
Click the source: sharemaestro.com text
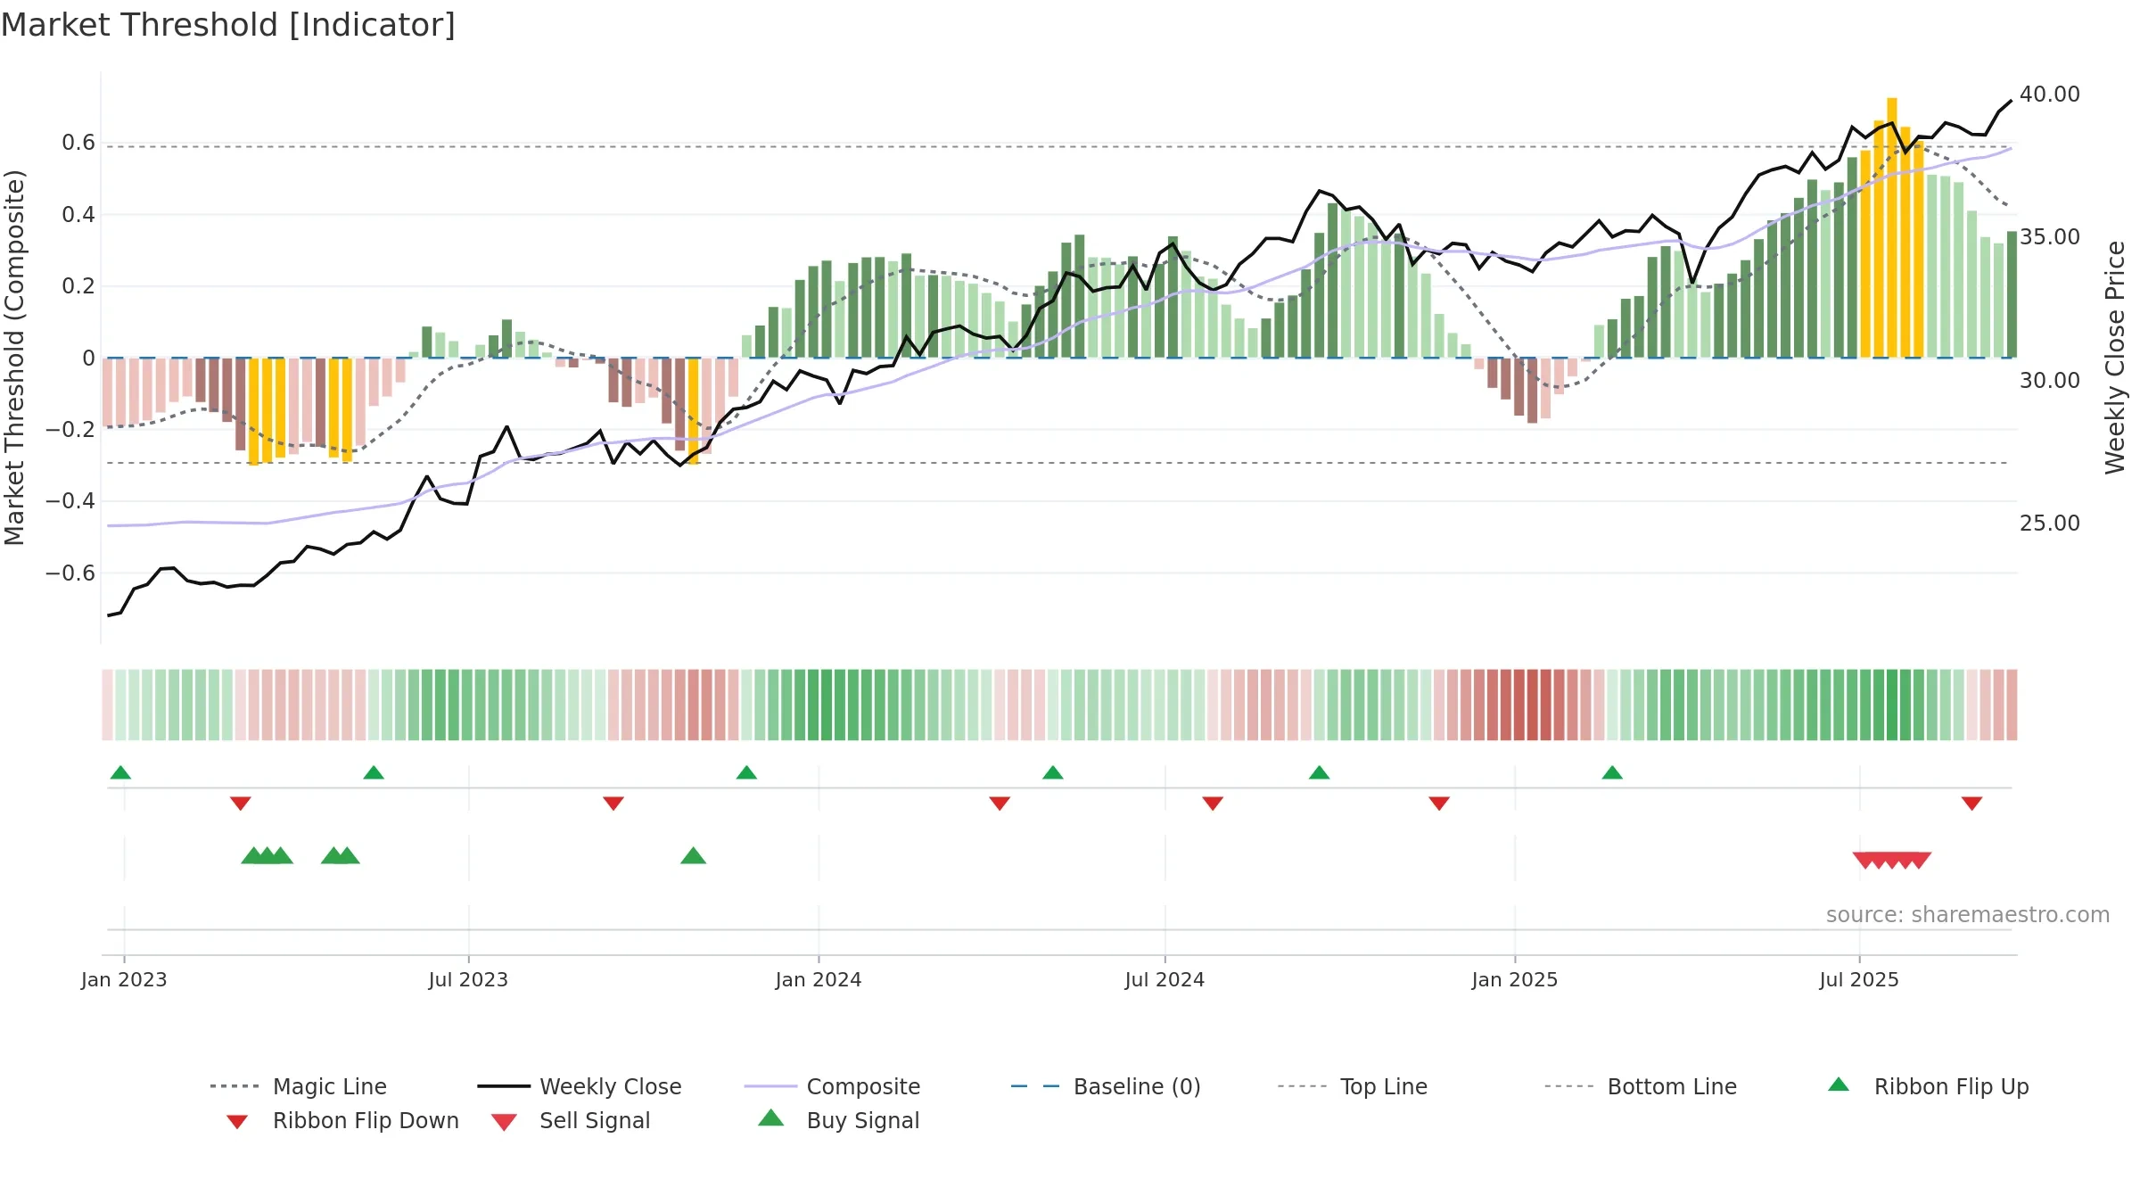1968,915
